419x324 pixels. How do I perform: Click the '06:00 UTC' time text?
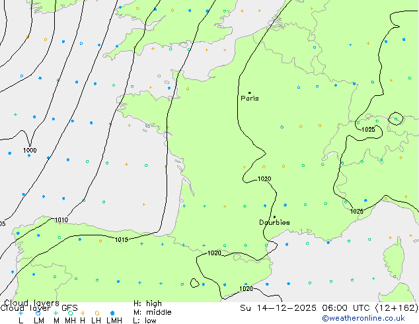[x=346, y=308]
